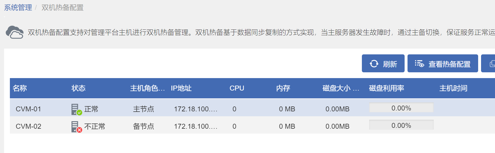
Task: Click the 双机热备配置 breadcrumb item
Action: (62, 8)
